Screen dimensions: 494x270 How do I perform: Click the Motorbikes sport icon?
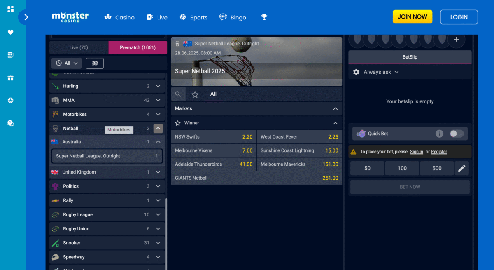(55, 114)
